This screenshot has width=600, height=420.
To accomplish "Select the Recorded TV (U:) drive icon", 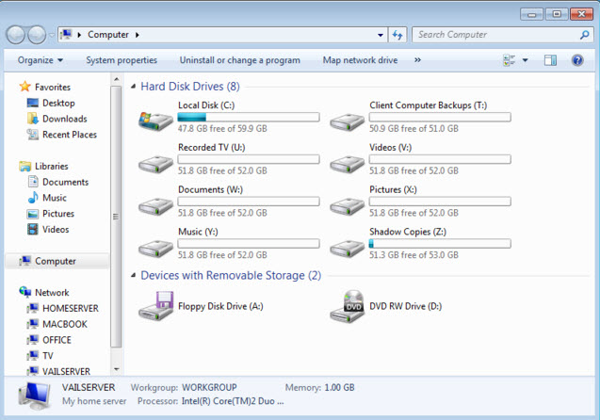I will coord(155,165).
